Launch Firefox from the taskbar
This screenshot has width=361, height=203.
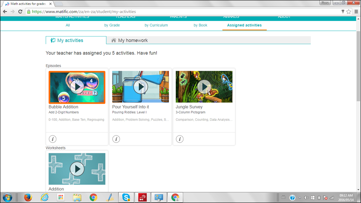[28, 197]
